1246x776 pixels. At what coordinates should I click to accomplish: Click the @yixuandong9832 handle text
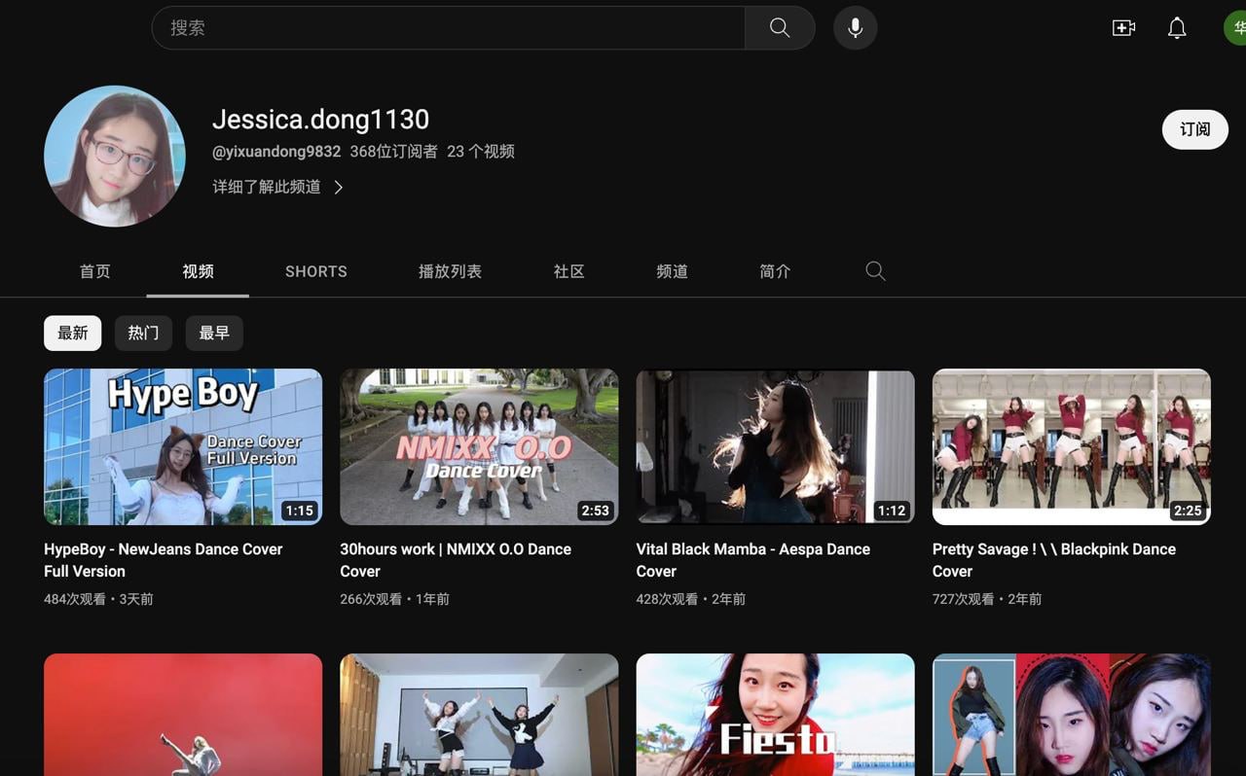276,152
